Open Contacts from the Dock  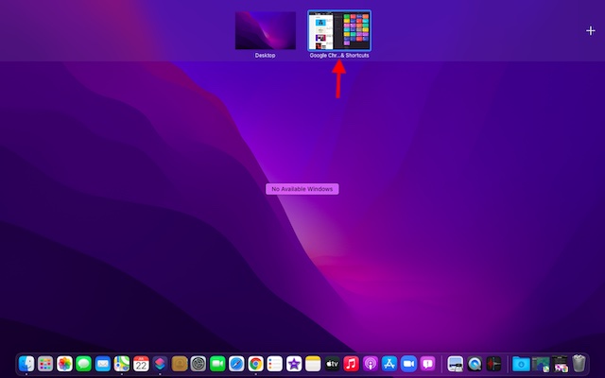(180, 363)
